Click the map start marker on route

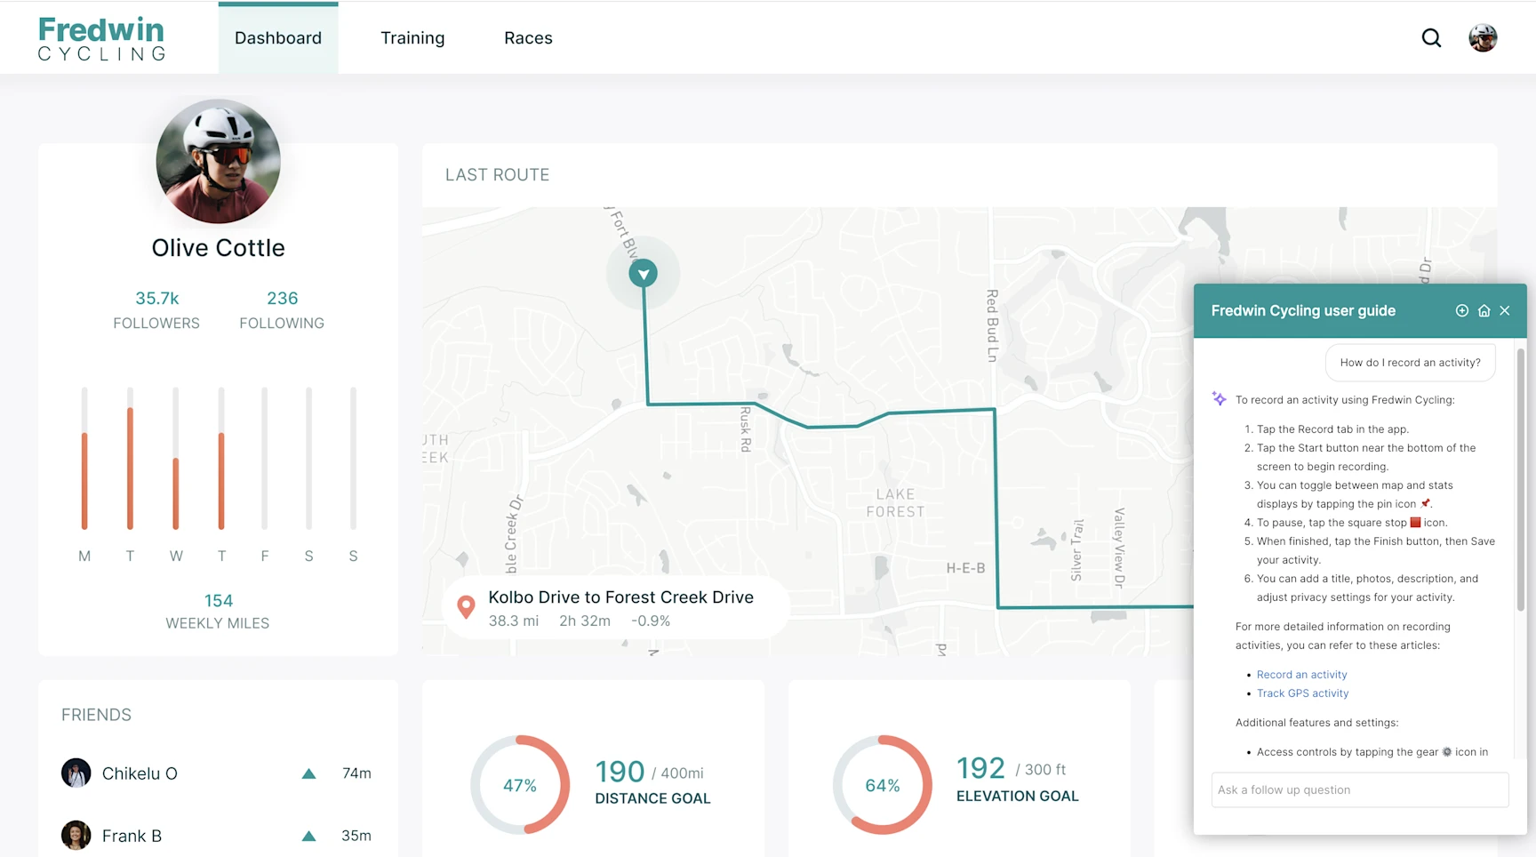point(643,273)
